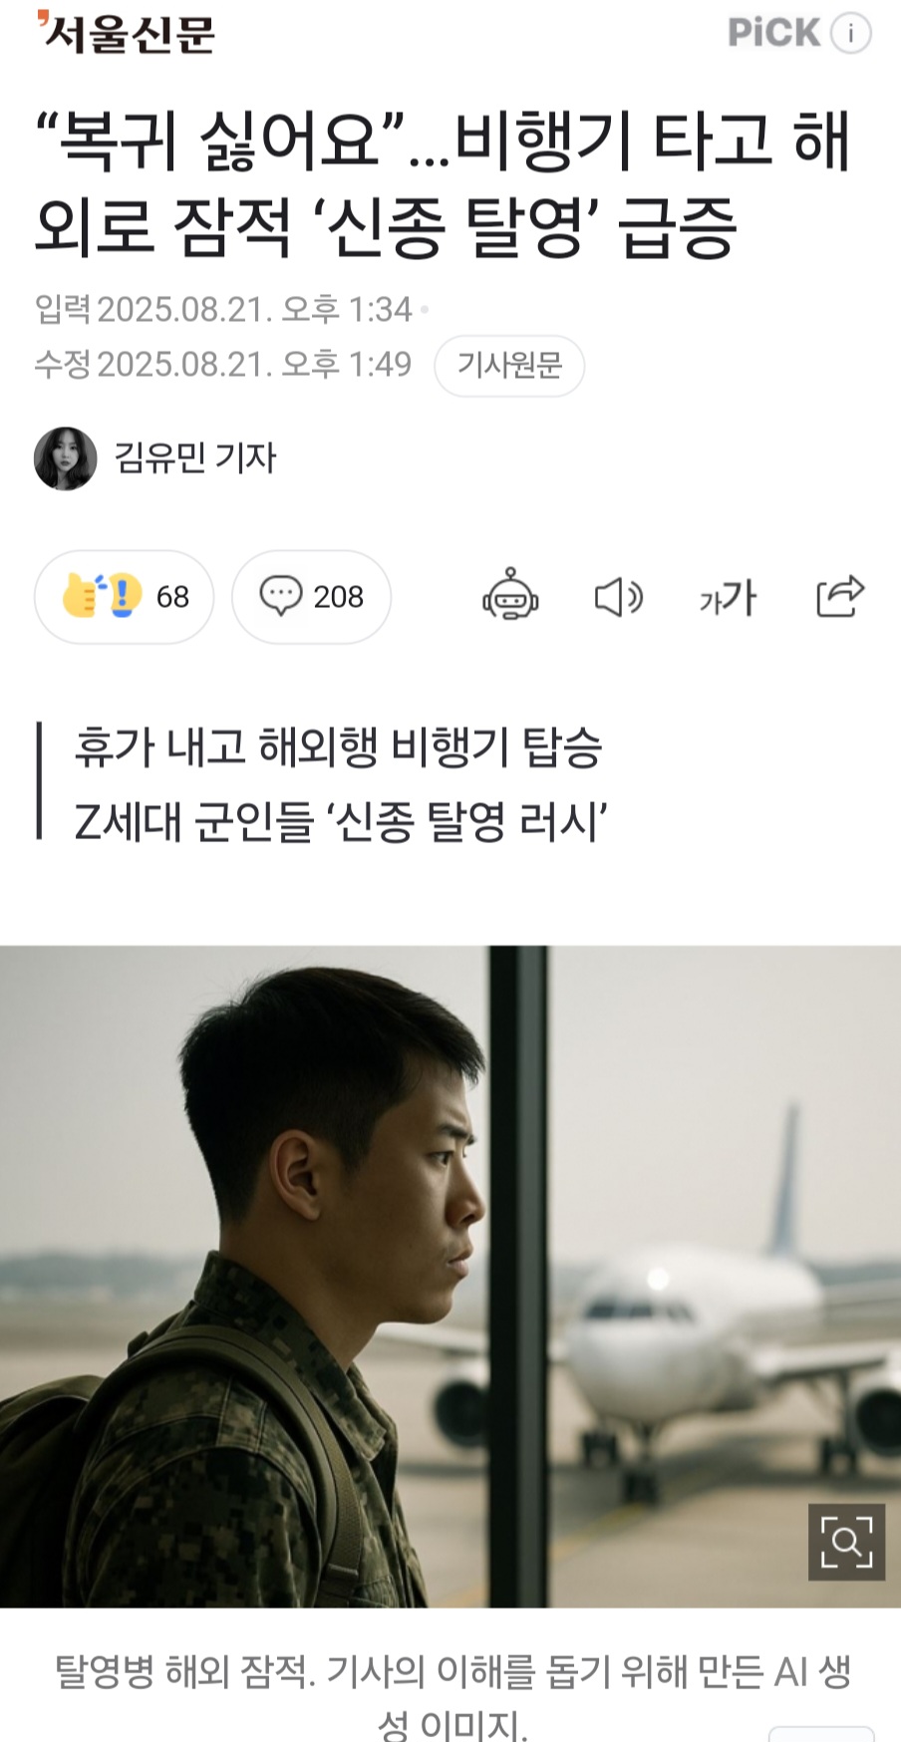901x1742 pixels.
Task: Click the 입력 2025.08.21 timestamp
Action: click(223, 310)
